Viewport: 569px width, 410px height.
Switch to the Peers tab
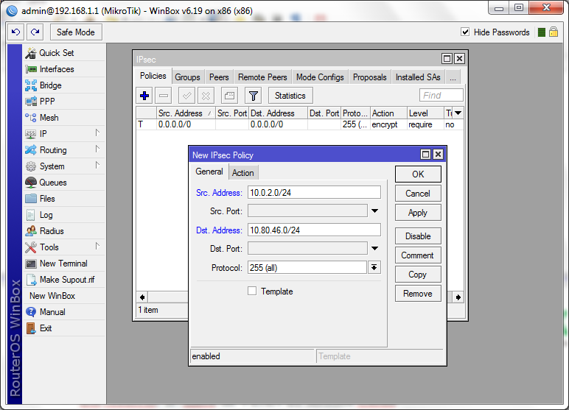click(x=219, y=77)
